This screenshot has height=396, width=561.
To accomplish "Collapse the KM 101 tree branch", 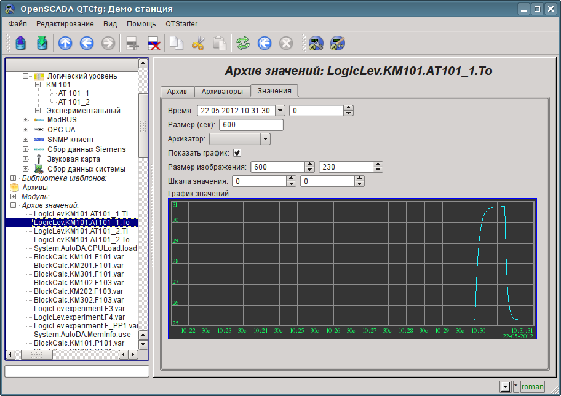I will pyautogui.click(x=38, y=85).
